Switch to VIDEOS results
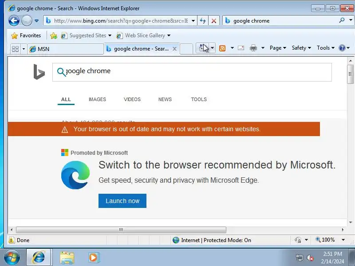 132,99
